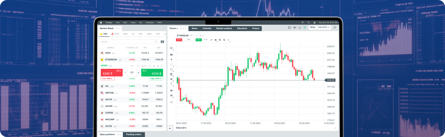
Task: Select the GBPUSD row
Action: click(x=132, y=93)
